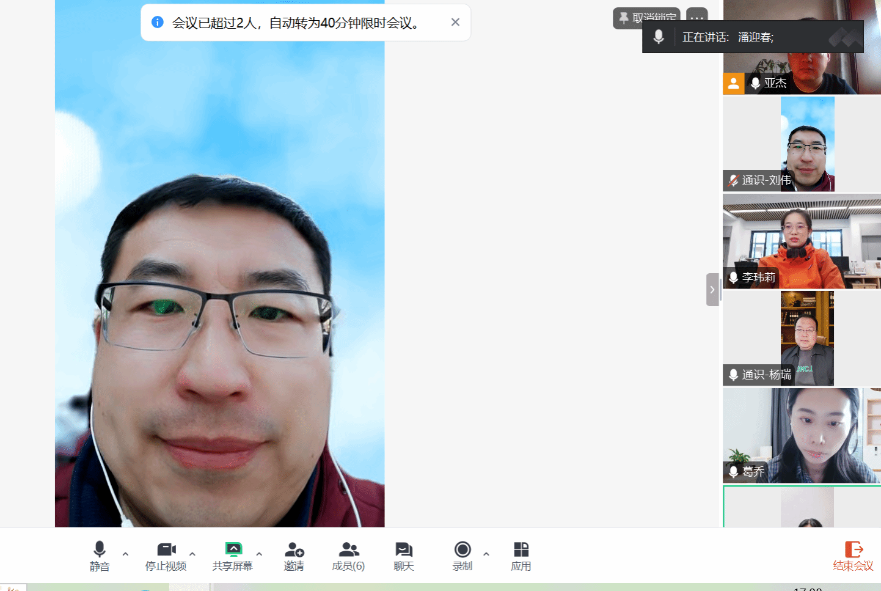This screenshot has height=591, width=881.
Task: Open the three-dot more options menu
Action: coord(696,17)
